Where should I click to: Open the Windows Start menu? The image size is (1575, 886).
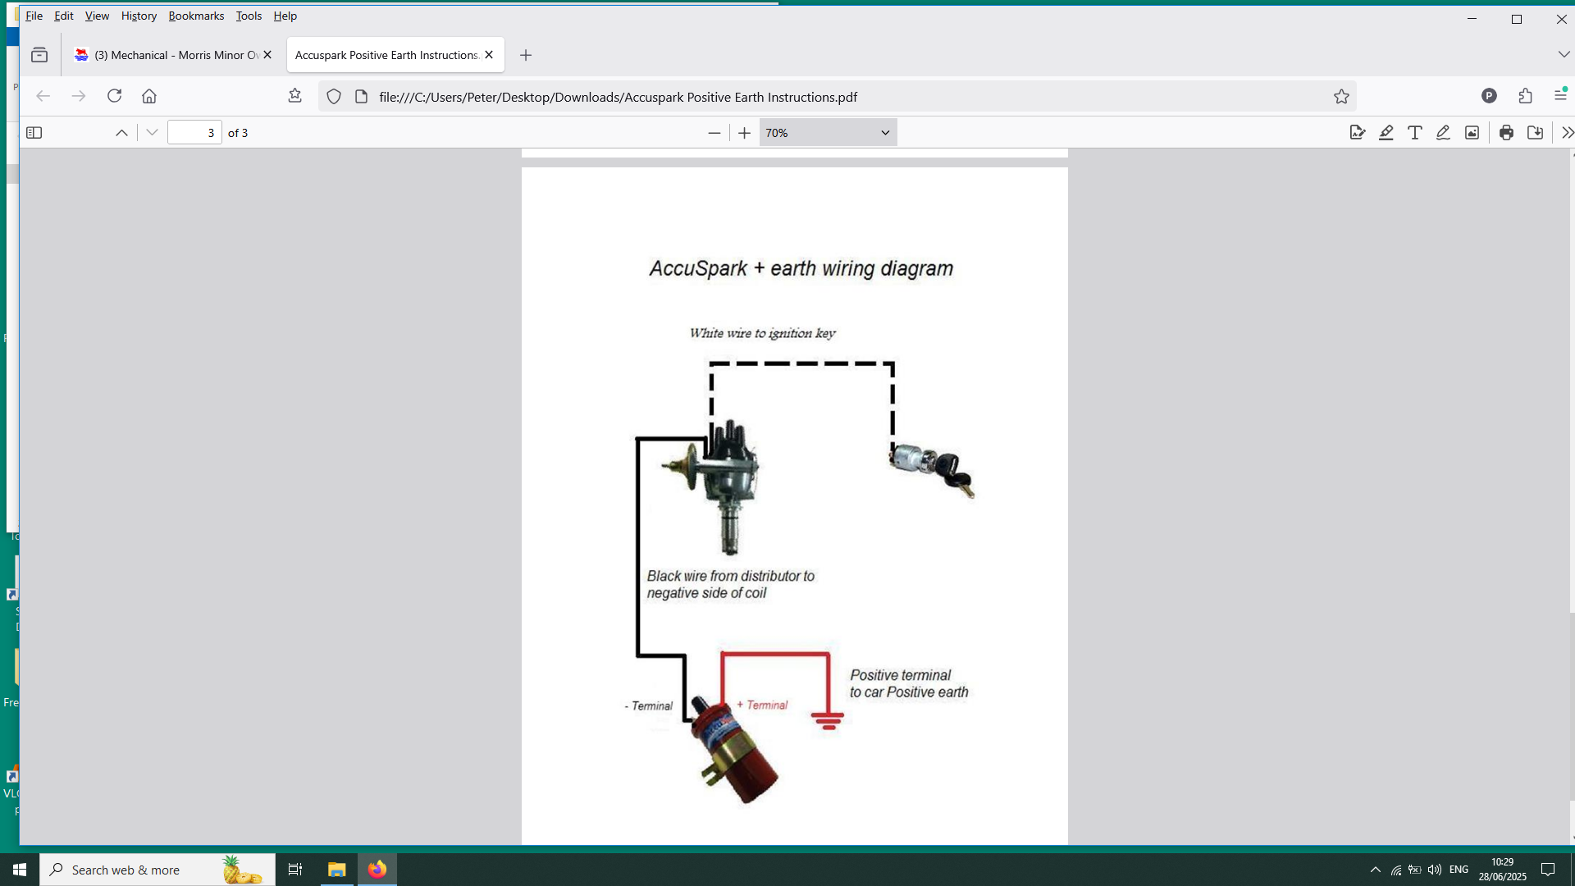pyautogui.click(x=20, y=870)
